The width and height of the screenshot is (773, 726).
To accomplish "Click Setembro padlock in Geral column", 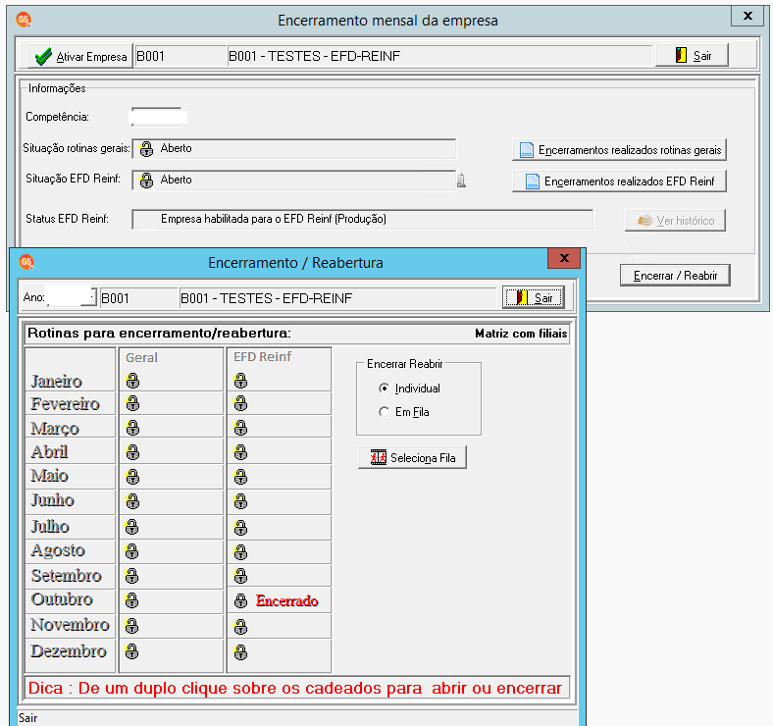I will (x=131, y=576).
